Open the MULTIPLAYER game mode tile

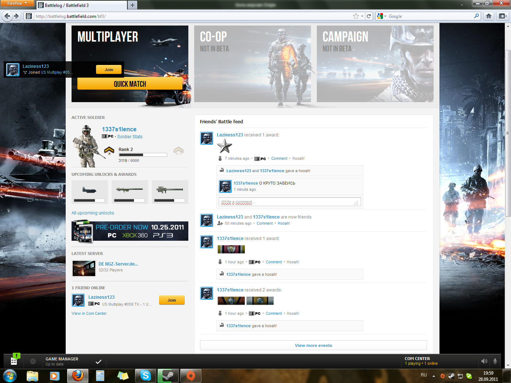pyautogui.click(x=130, y=64)
